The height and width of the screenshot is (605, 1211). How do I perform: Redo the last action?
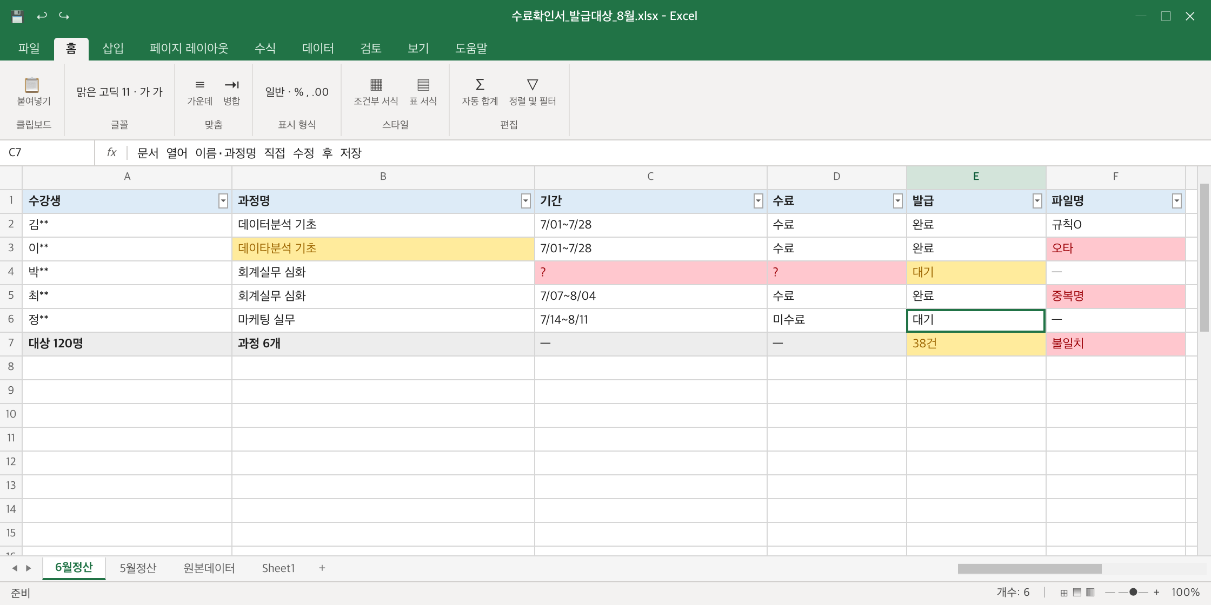click(x=64, y=16)
